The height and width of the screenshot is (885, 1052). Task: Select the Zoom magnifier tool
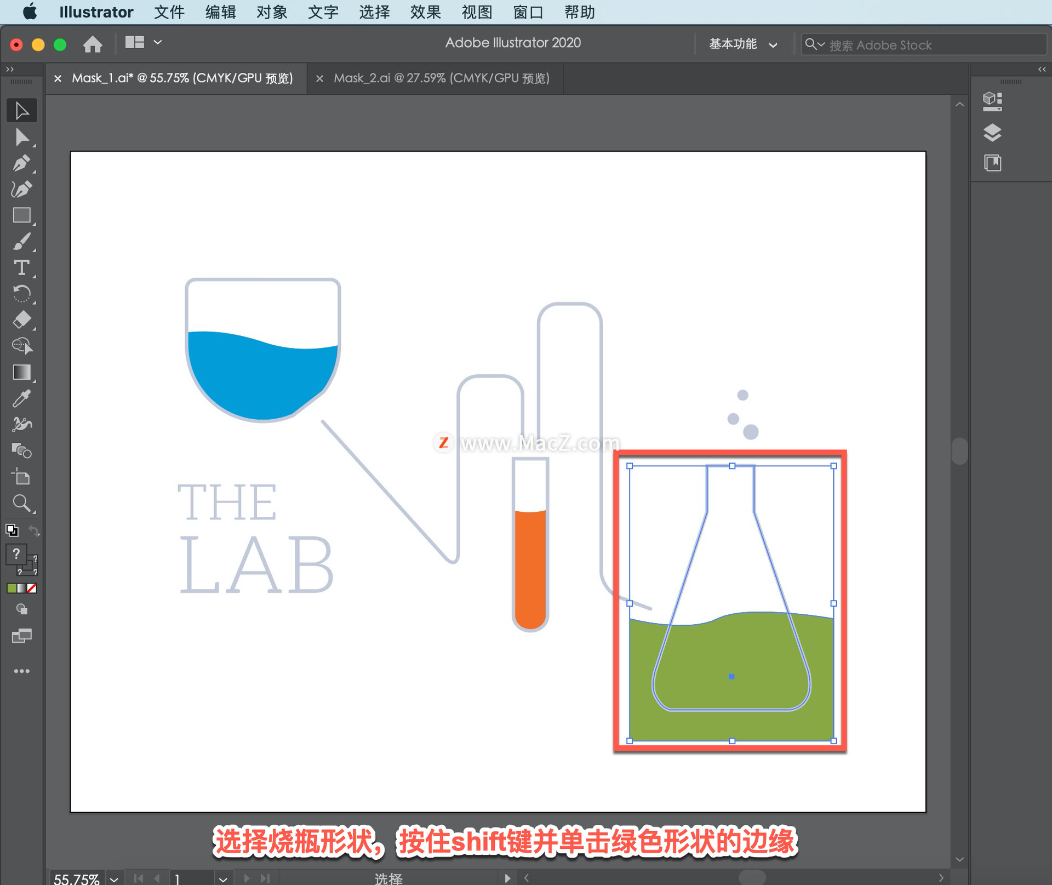point(22,503)
